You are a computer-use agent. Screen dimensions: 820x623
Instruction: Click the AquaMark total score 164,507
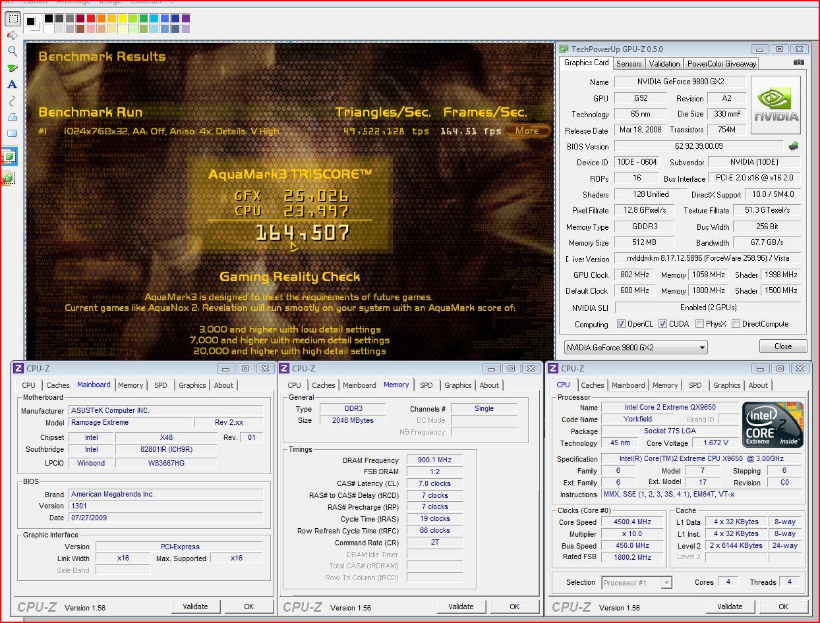coord(302,232)
